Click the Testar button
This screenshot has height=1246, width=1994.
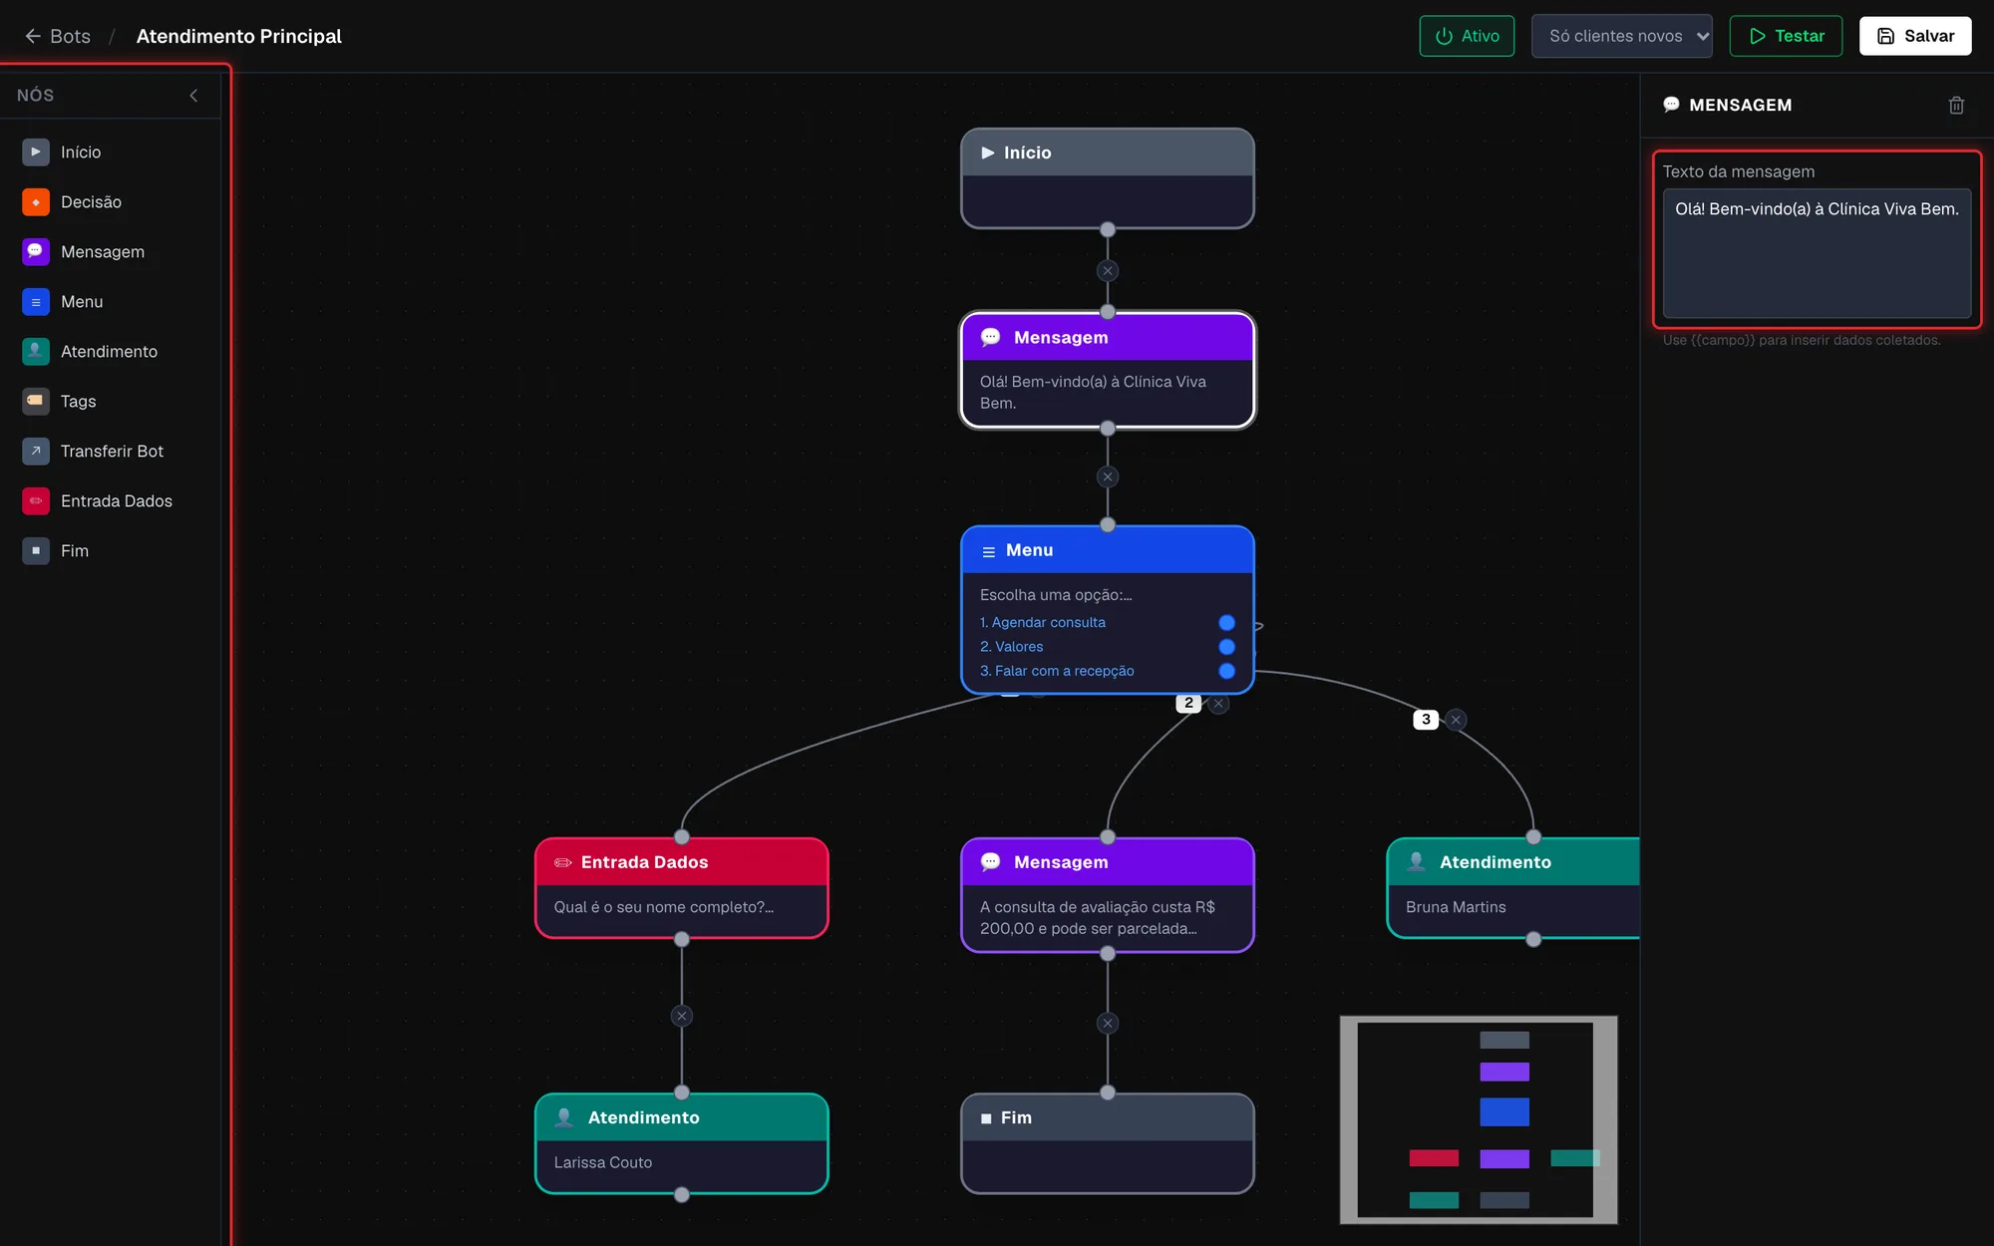(1786, 36)
